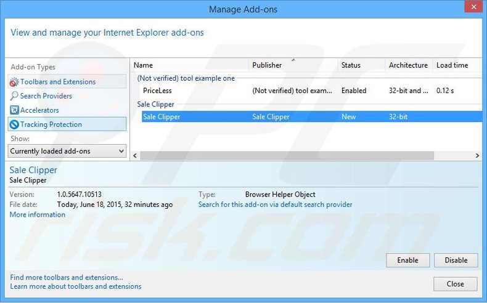The image size is (487, 303).
Task: Click the Search Providers magnifier icon
Action: [x=14, y=96]
